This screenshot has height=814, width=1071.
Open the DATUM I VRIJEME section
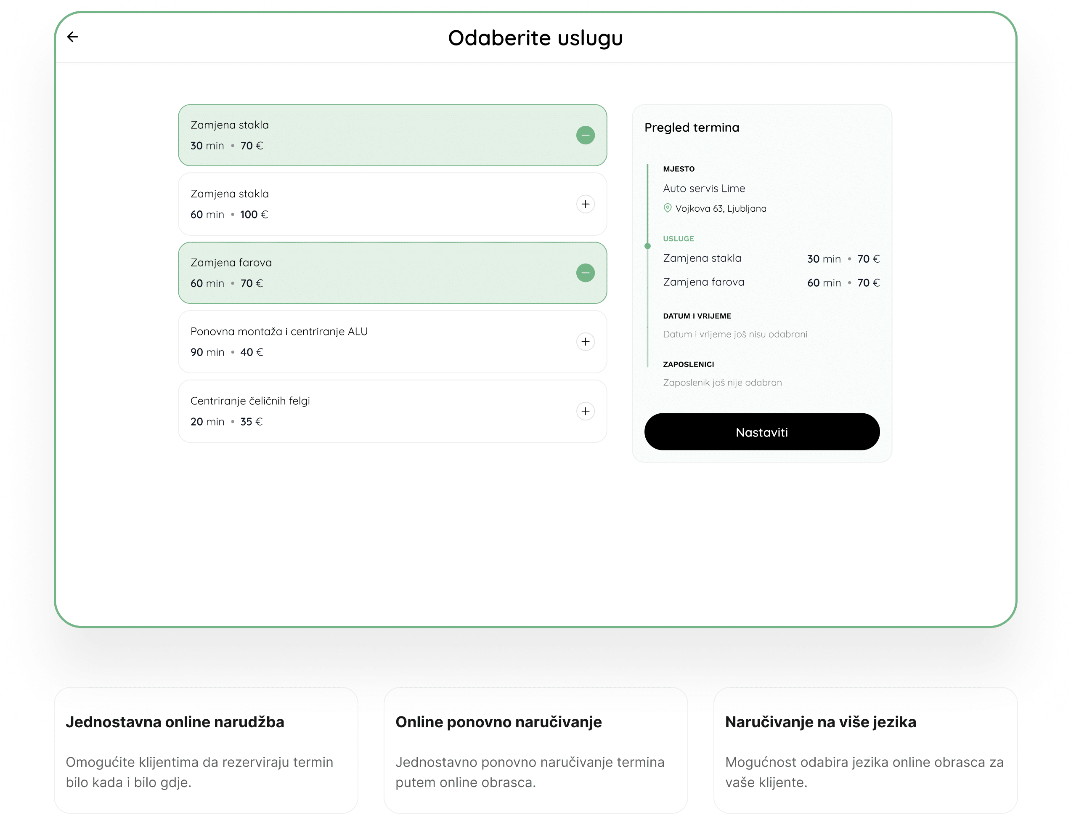tap(697, 315)
